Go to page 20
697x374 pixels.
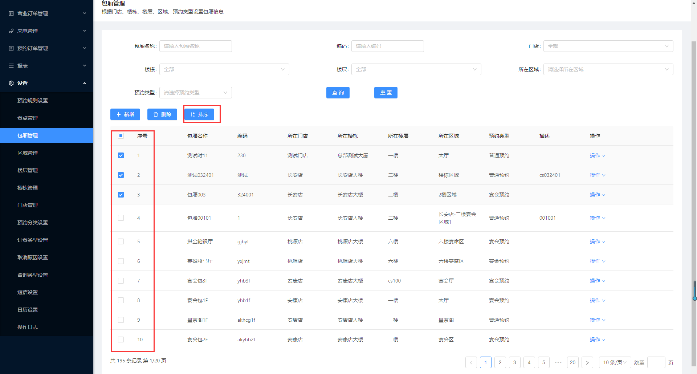[x=573, y=362]
